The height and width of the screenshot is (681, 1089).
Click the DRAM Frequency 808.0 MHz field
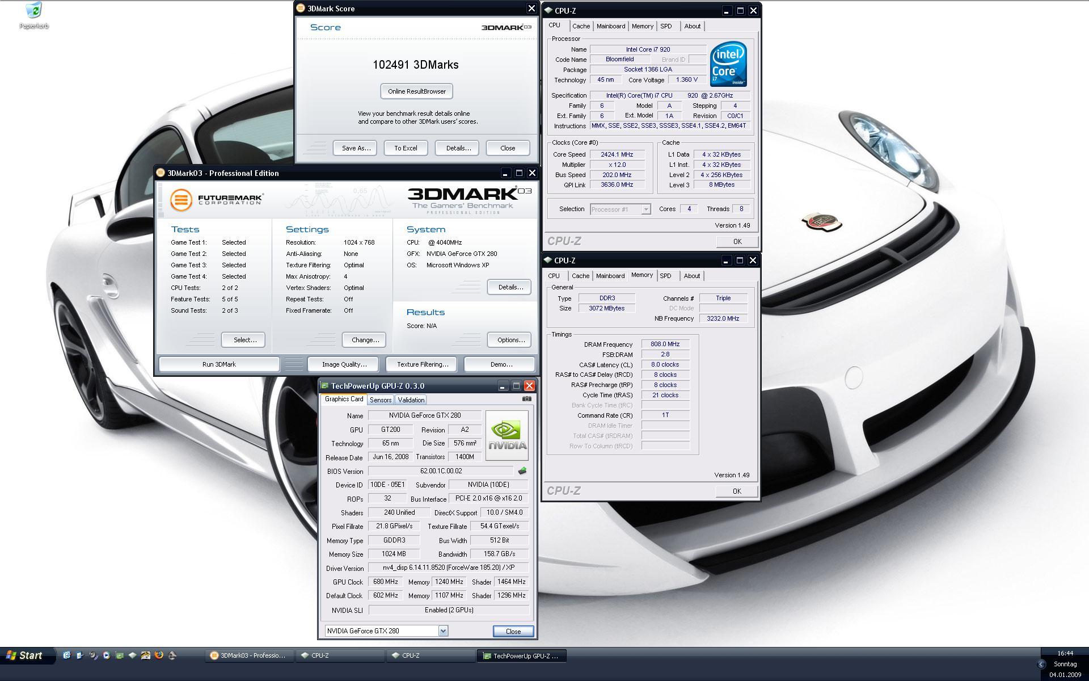pos(665,344)
